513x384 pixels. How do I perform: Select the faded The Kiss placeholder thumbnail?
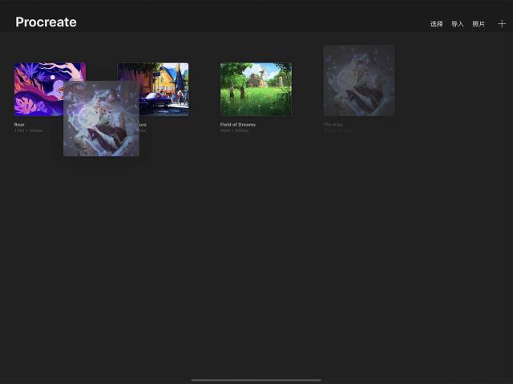[x=359, y=81]
